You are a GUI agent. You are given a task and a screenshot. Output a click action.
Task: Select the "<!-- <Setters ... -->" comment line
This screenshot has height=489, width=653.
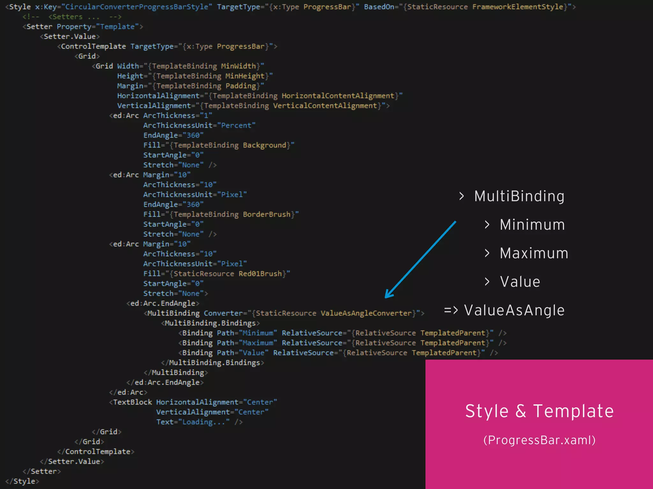point(72,17)
